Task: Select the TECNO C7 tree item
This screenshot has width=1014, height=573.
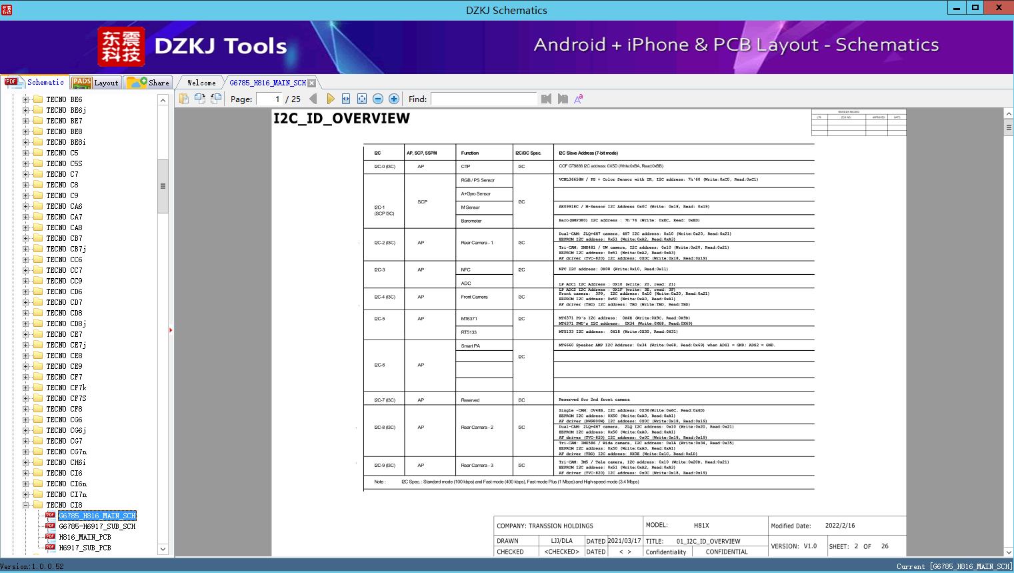Action: click(x=62, y=174)
